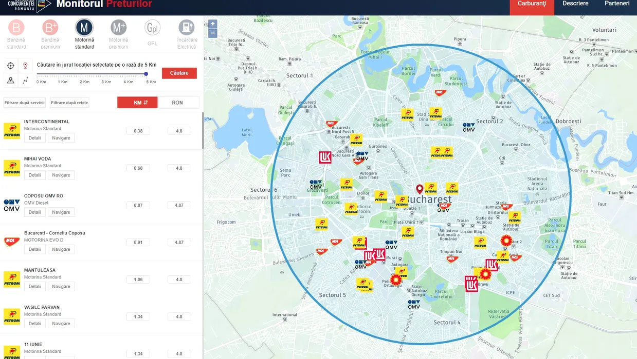The width and height of the screenshot is (637, 359).
Task: Click Navigare for MIHAI VODA station
Action: 61,175
